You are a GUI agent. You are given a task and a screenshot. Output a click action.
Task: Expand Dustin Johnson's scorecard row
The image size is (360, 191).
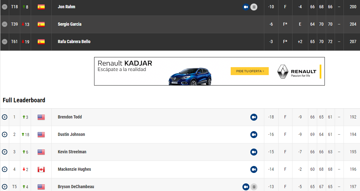[x=4, y=135]
